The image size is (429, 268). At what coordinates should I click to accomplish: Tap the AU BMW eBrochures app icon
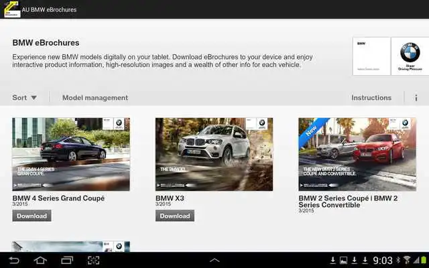point(12,9)
